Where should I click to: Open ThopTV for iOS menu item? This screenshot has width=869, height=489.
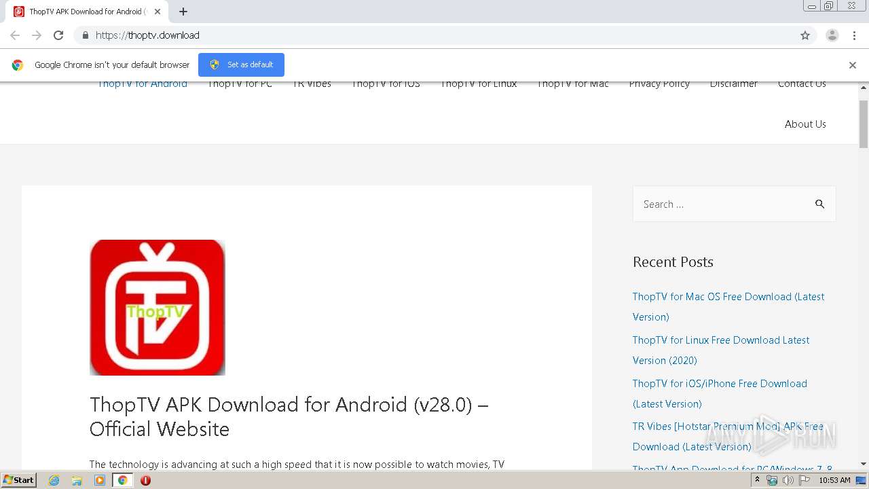(x=386, y=84)
